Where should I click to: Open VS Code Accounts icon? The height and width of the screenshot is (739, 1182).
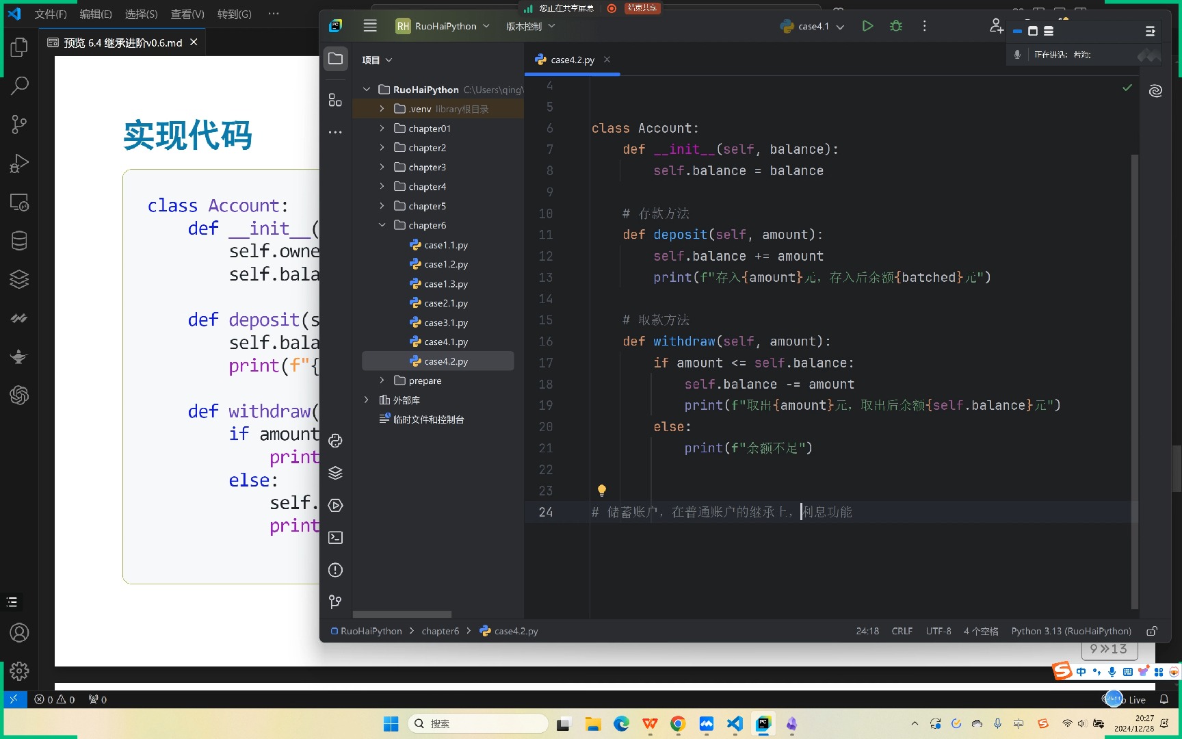click(x=19, y=633)
